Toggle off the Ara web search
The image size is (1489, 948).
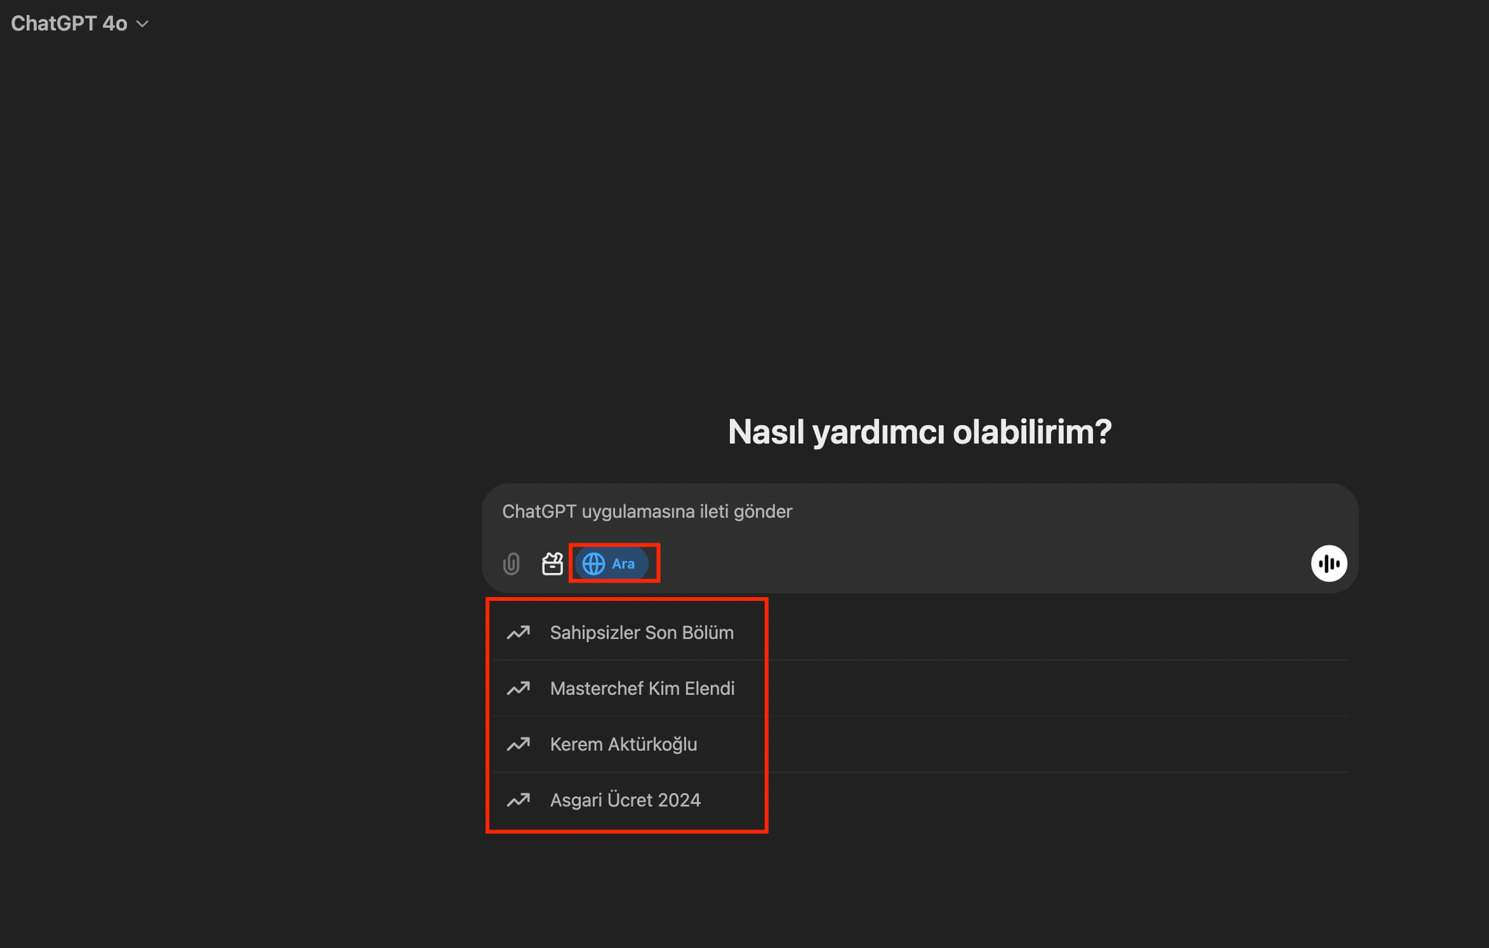(612, 563)
